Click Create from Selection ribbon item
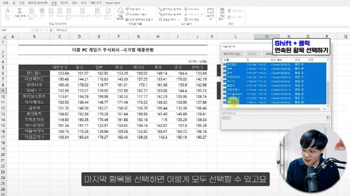Image resolution: width=350 pixels, height=196 pixels. tap(139, 20)
